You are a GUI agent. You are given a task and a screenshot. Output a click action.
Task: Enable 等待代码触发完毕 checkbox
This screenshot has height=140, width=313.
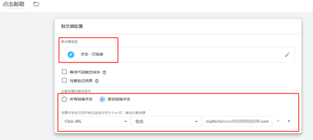pyautogui.click(x=64, y=72)
